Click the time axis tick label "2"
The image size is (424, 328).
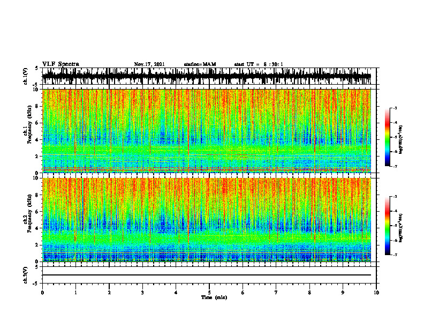[109, 293]
